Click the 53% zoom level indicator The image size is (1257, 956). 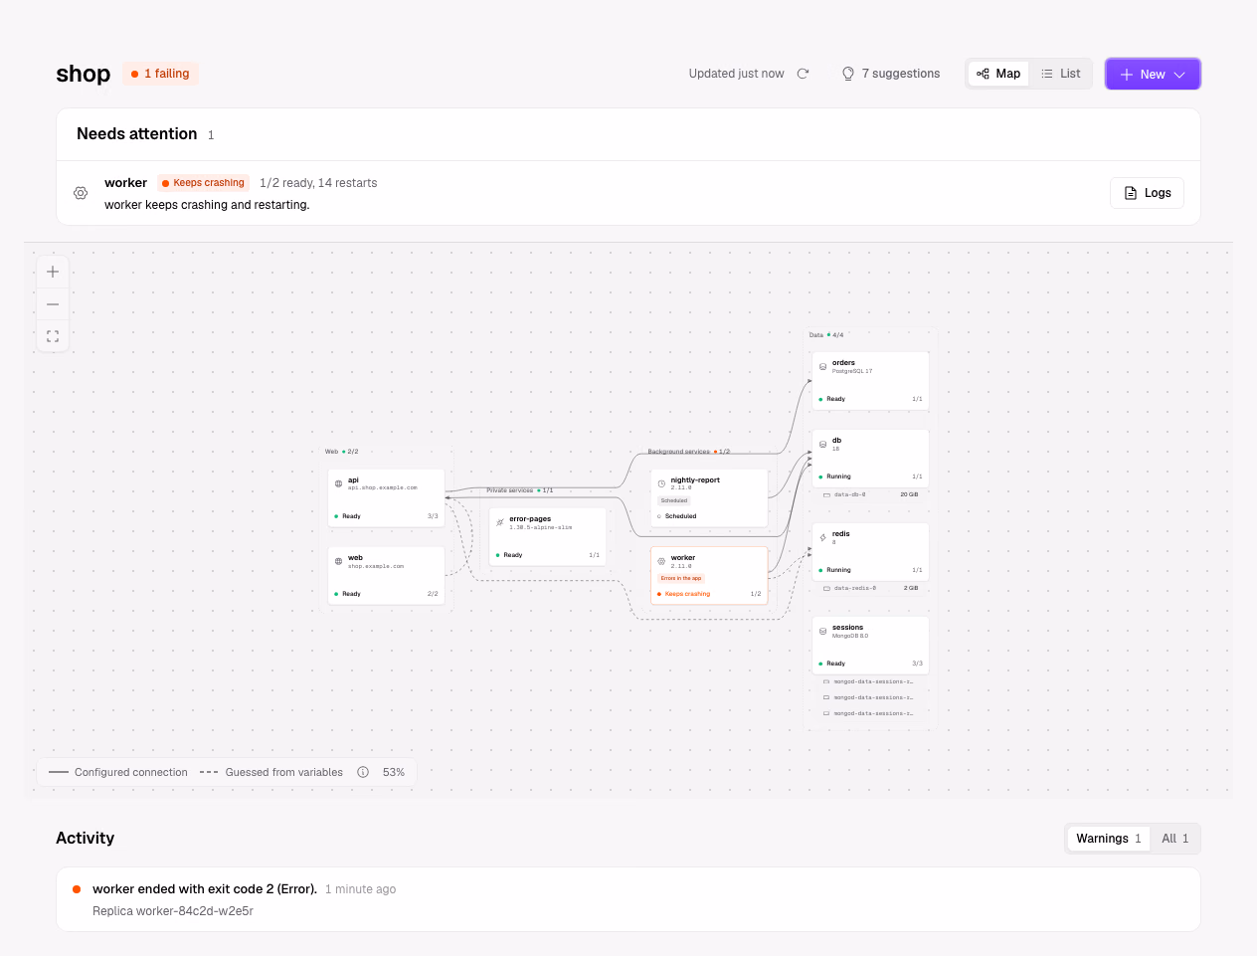click(394, 772)
